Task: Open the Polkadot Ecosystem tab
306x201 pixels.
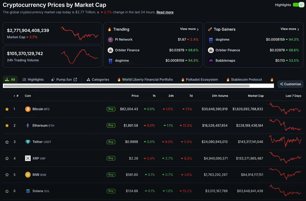Action: click(x=199, y=79)
